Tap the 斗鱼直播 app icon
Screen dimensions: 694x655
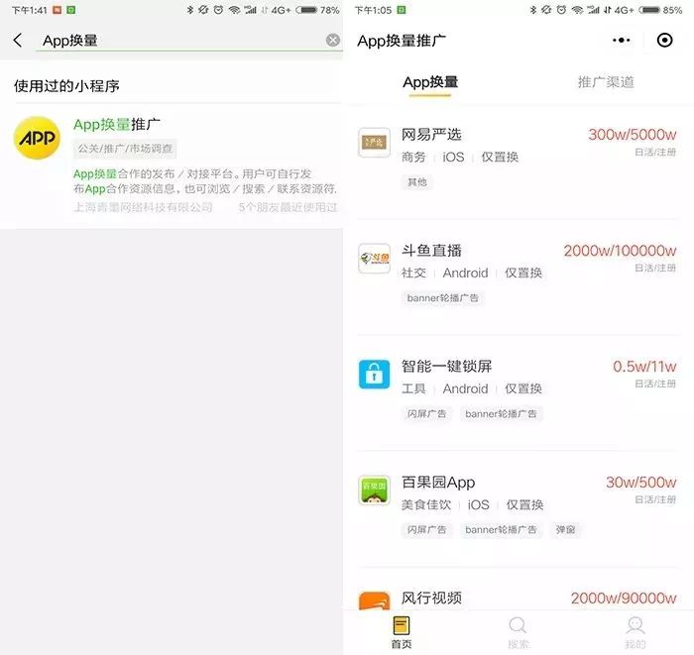pos(374,259)
